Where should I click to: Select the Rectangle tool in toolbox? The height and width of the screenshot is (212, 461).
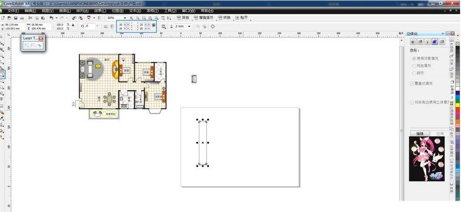pos(2,74)
